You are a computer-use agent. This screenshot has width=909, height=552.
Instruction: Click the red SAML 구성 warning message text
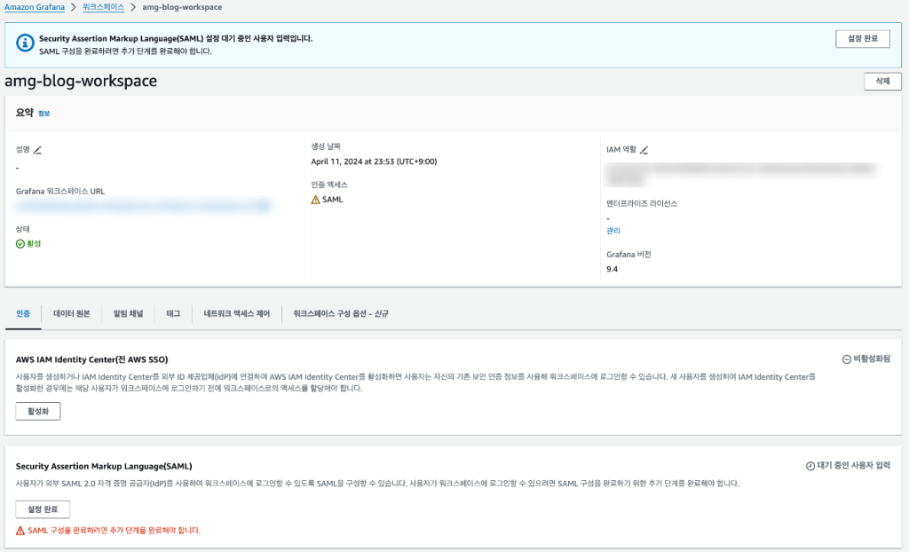tap(114, 531)
